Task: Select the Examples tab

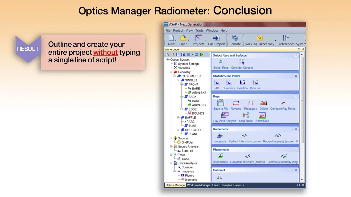Action: [225, 185]
